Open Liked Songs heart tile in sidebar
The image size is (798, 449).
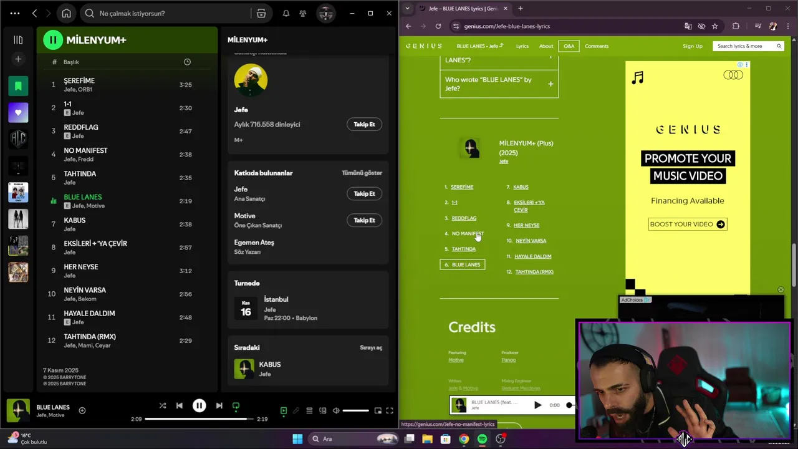coord(18,113)
